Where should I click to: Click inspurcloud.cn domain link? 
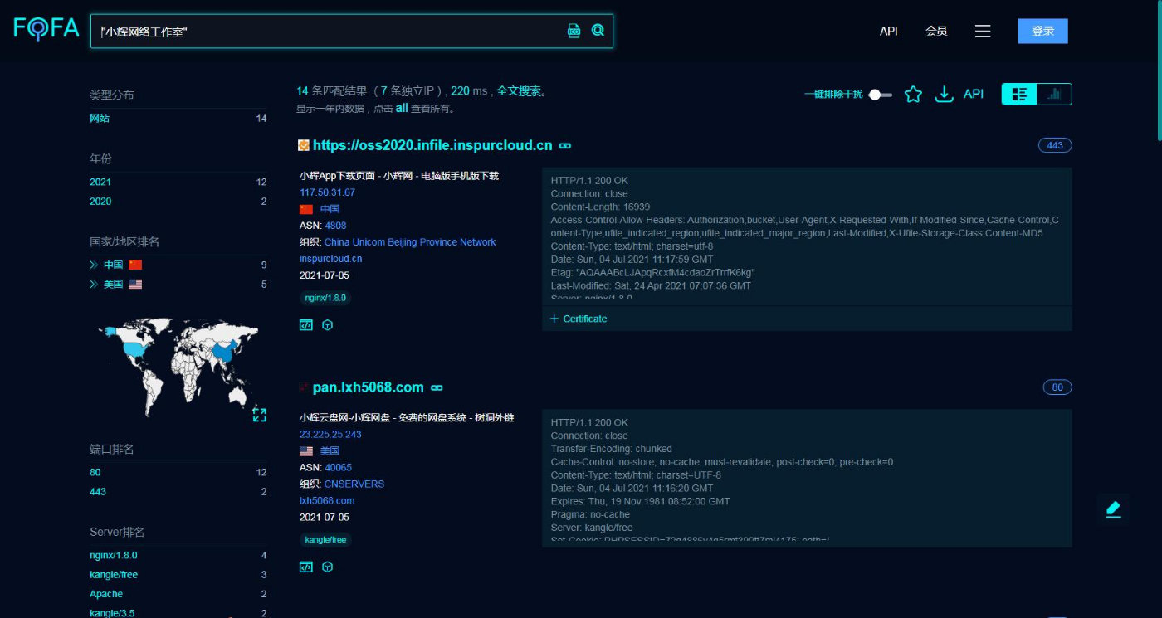click(x=330, y=259)
